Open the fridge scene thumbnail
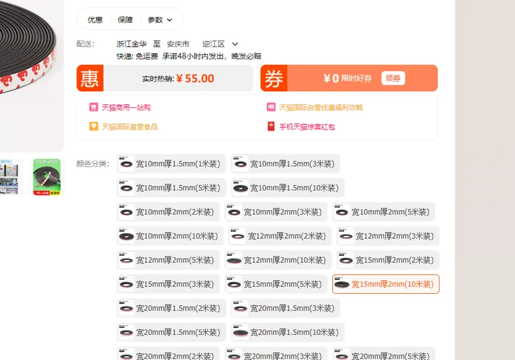Image resolution: width=515 pixels, height=360 pixels. 9,177
